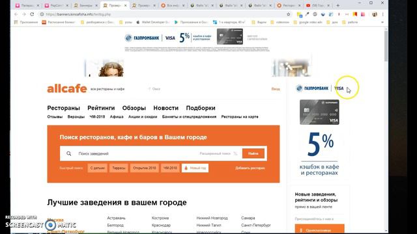The width and height of the screenshot is (417, 234).
Task: Click the page vertical scrollbar thumb
Action: coord(386,45)
